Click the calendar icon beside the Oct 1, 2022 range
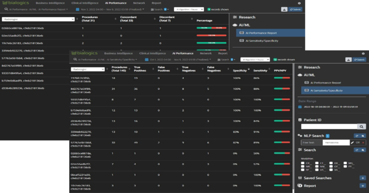369x193 pixels. coord(147,60)
